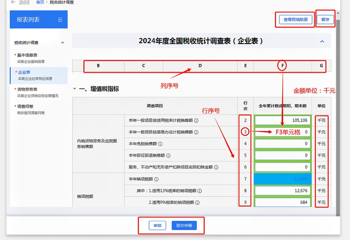
Task: Open the 货物劳务表 report
Action: [x=39, y=92]
